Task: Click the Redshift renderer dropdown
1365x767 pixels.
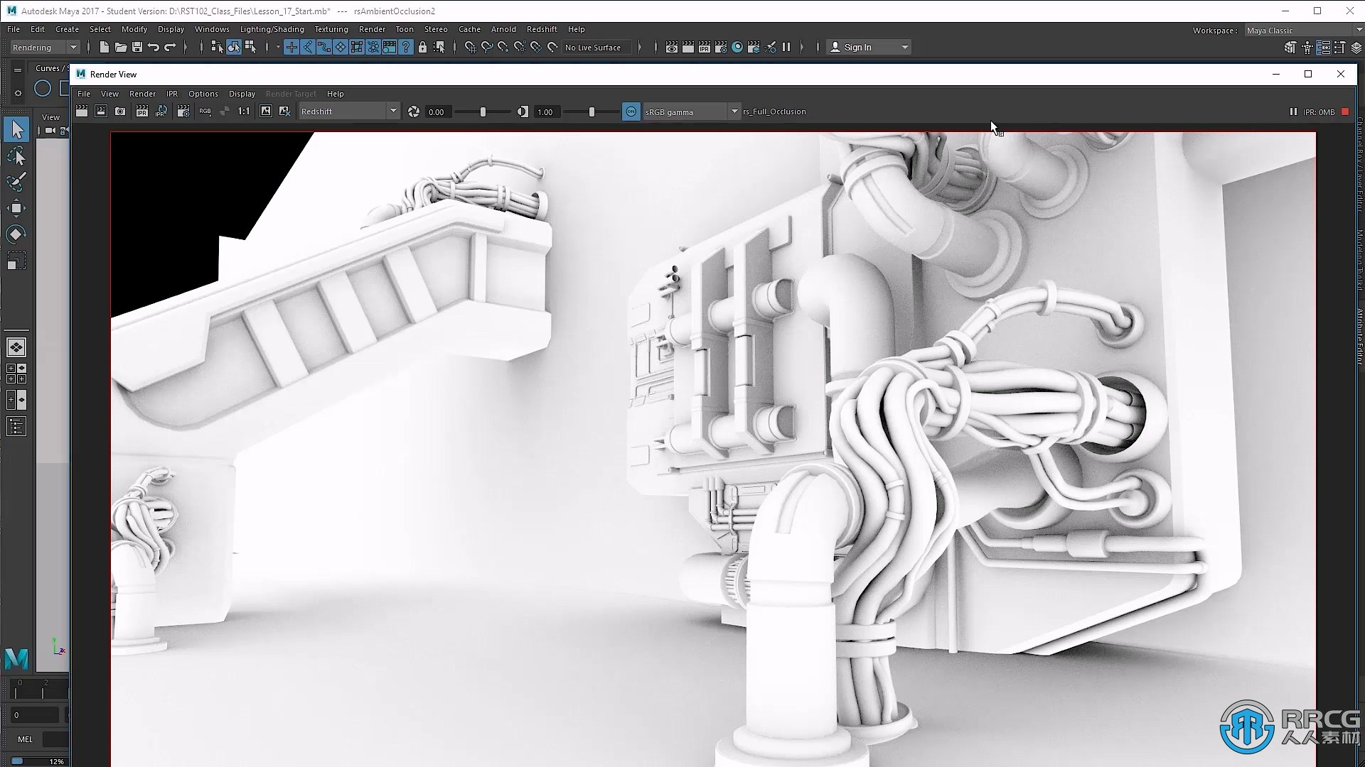Action: click(347, 111)
